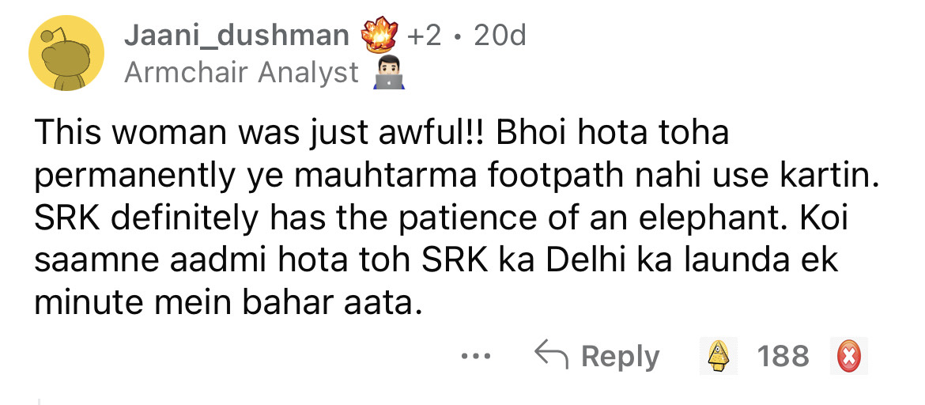Collapse thread using the vertical line below
The height and width of the screenshot is (405, 925).
tap(39, 402)
